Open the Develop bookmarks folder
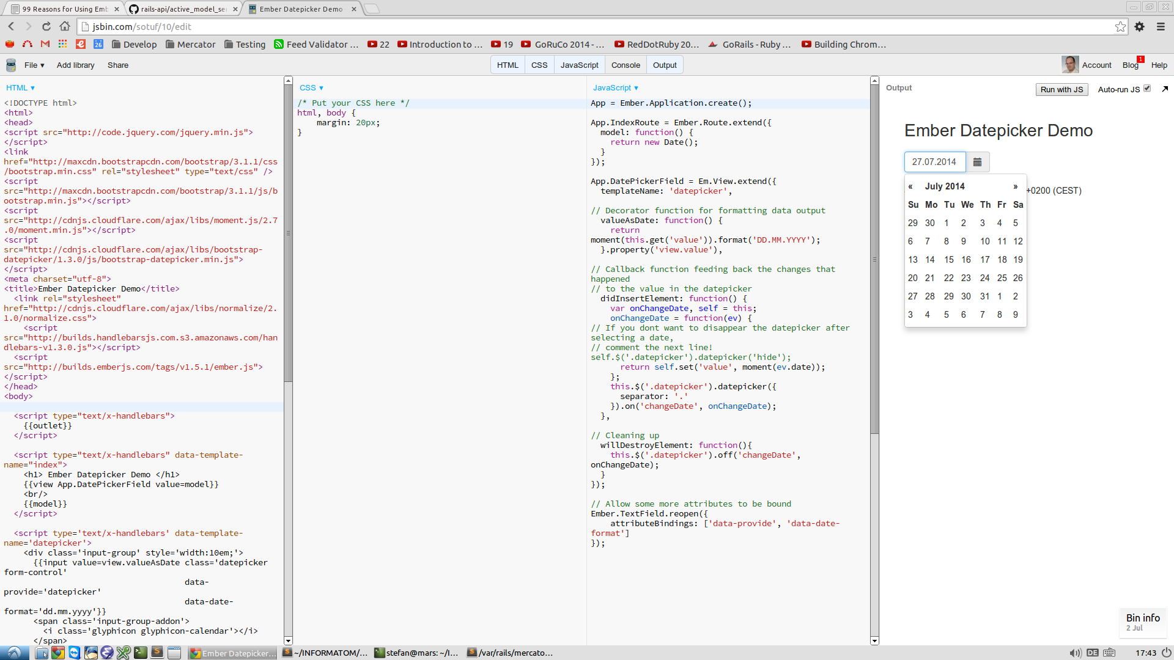 134,44
